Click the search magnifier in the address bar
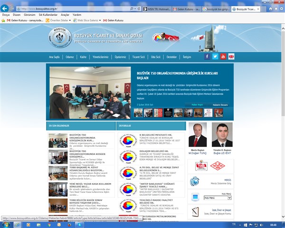The image size is (285, 228). click(132, 9)
